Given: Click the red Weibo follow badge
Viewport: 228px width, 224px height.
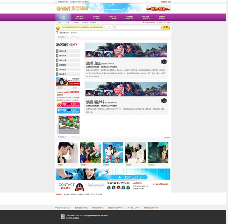Looking at the screenshot, I should click(x=68, y=105).
